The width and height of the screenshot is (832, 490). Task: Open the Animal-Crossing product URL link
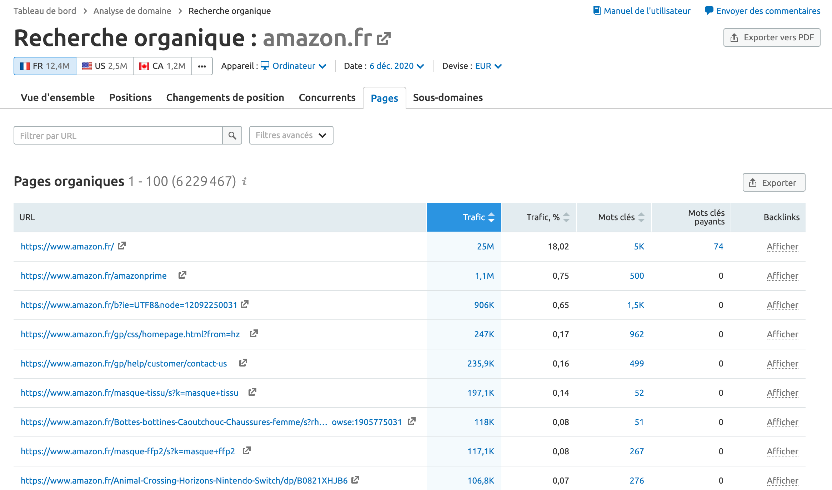[x=184, y=480]
